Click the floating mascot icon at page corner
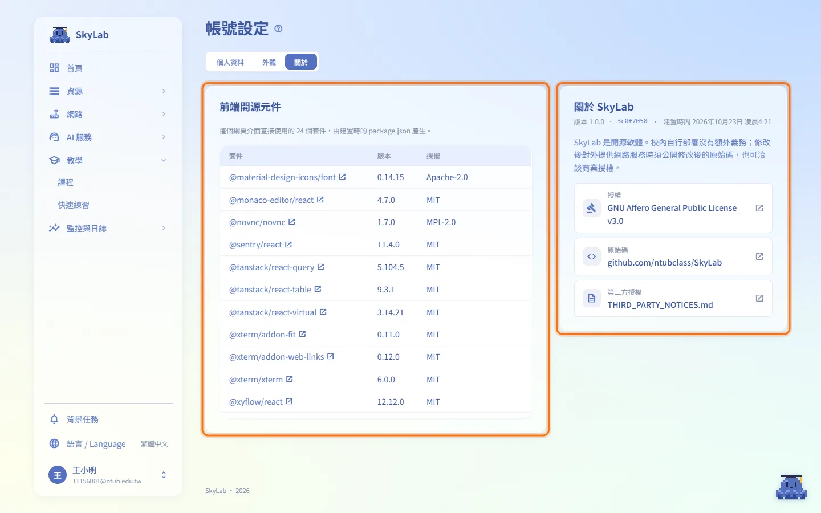 [791, 487]
